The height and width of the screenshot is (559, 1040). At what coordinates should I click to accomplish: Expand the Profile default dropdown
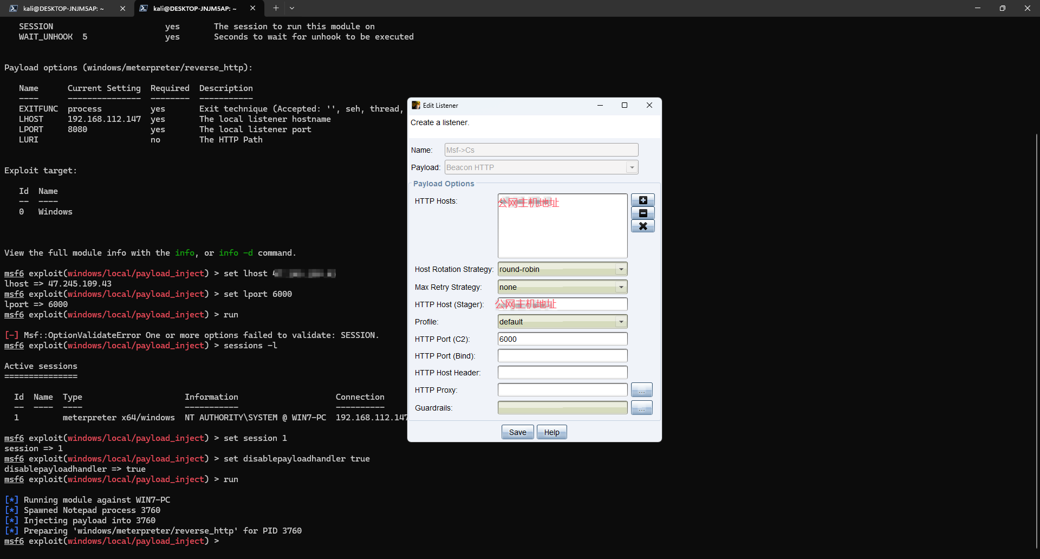tap(621, 322)
